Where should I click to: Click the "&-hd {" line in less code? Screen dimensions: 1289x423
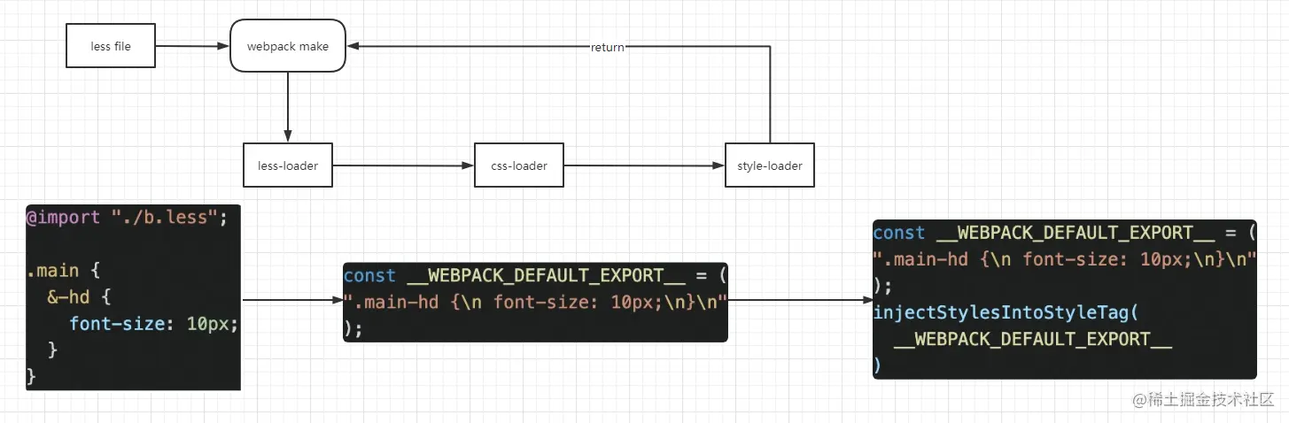pyautogui.click(x=81, y=297)
